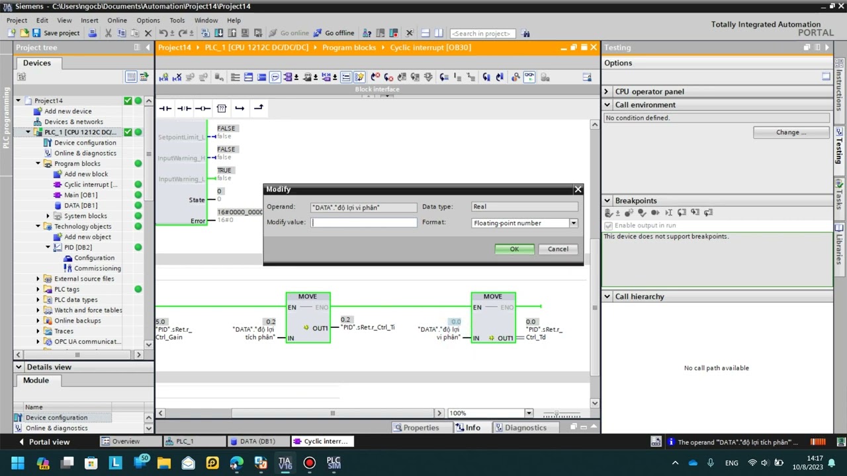This screenshot has height=476, width=847.
Task: Insert an assignment coil instruction
Action: pos(202,108)
